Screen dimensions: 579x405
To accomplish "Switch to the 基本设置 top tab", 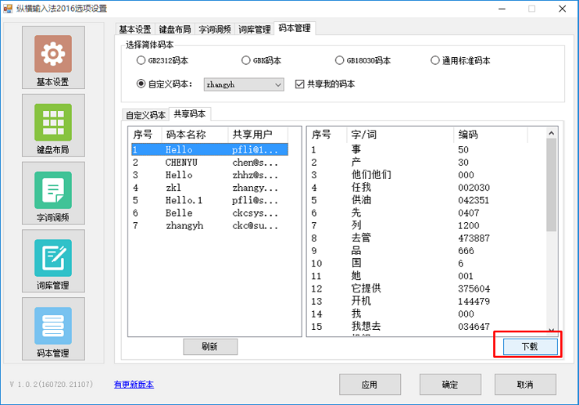I will 135,29.
